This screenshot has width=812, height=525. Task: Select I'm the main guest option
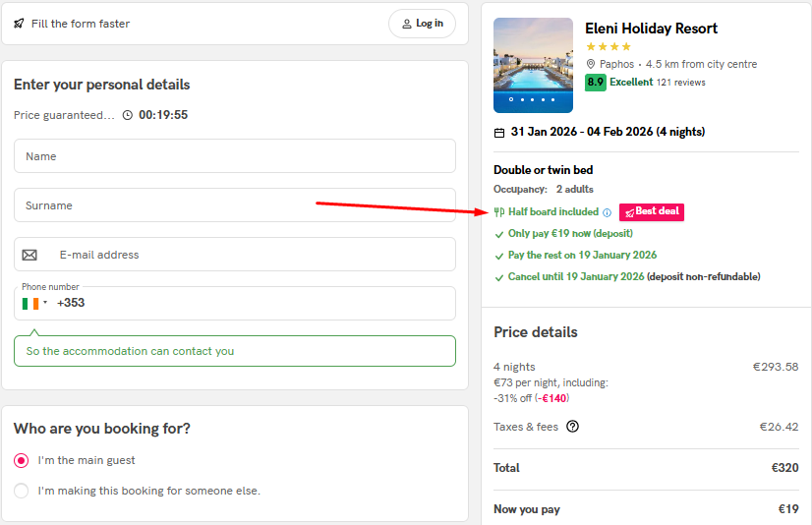click(22, 460)
